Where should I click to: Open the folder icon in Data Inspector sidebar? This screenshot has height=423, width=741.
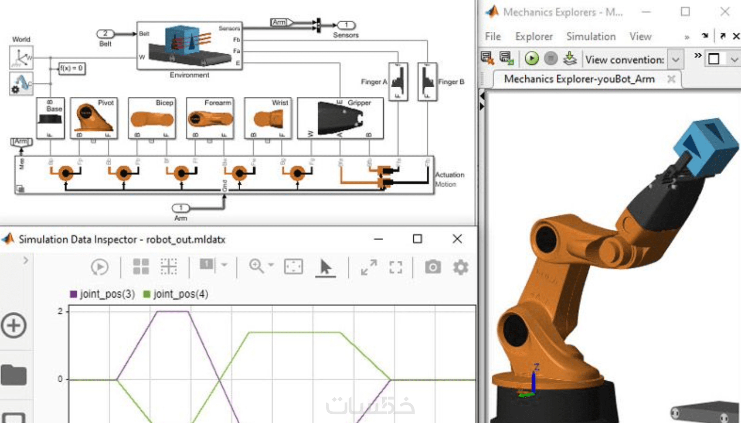[x=14, y=375]
